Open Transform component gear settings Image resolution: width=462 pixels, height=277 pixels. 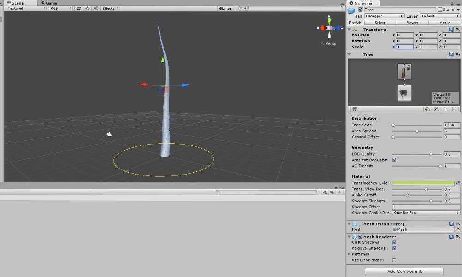tap(457, 29)
